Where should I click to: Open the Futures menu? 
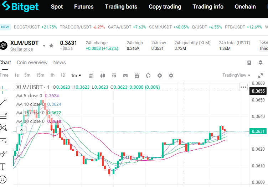point(84,7)
